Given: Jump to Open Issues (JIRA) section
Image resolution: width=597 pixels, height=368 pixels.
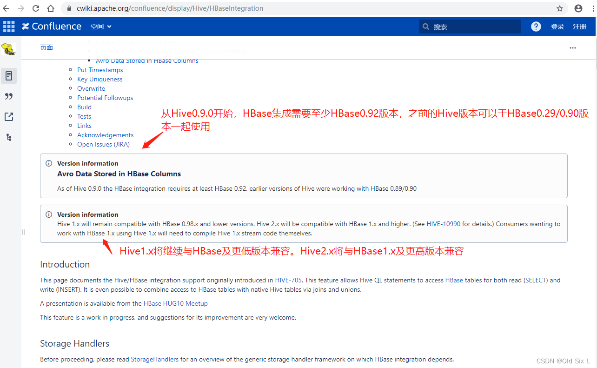Looking at the screenshot, I should click(x=103, y=144).
